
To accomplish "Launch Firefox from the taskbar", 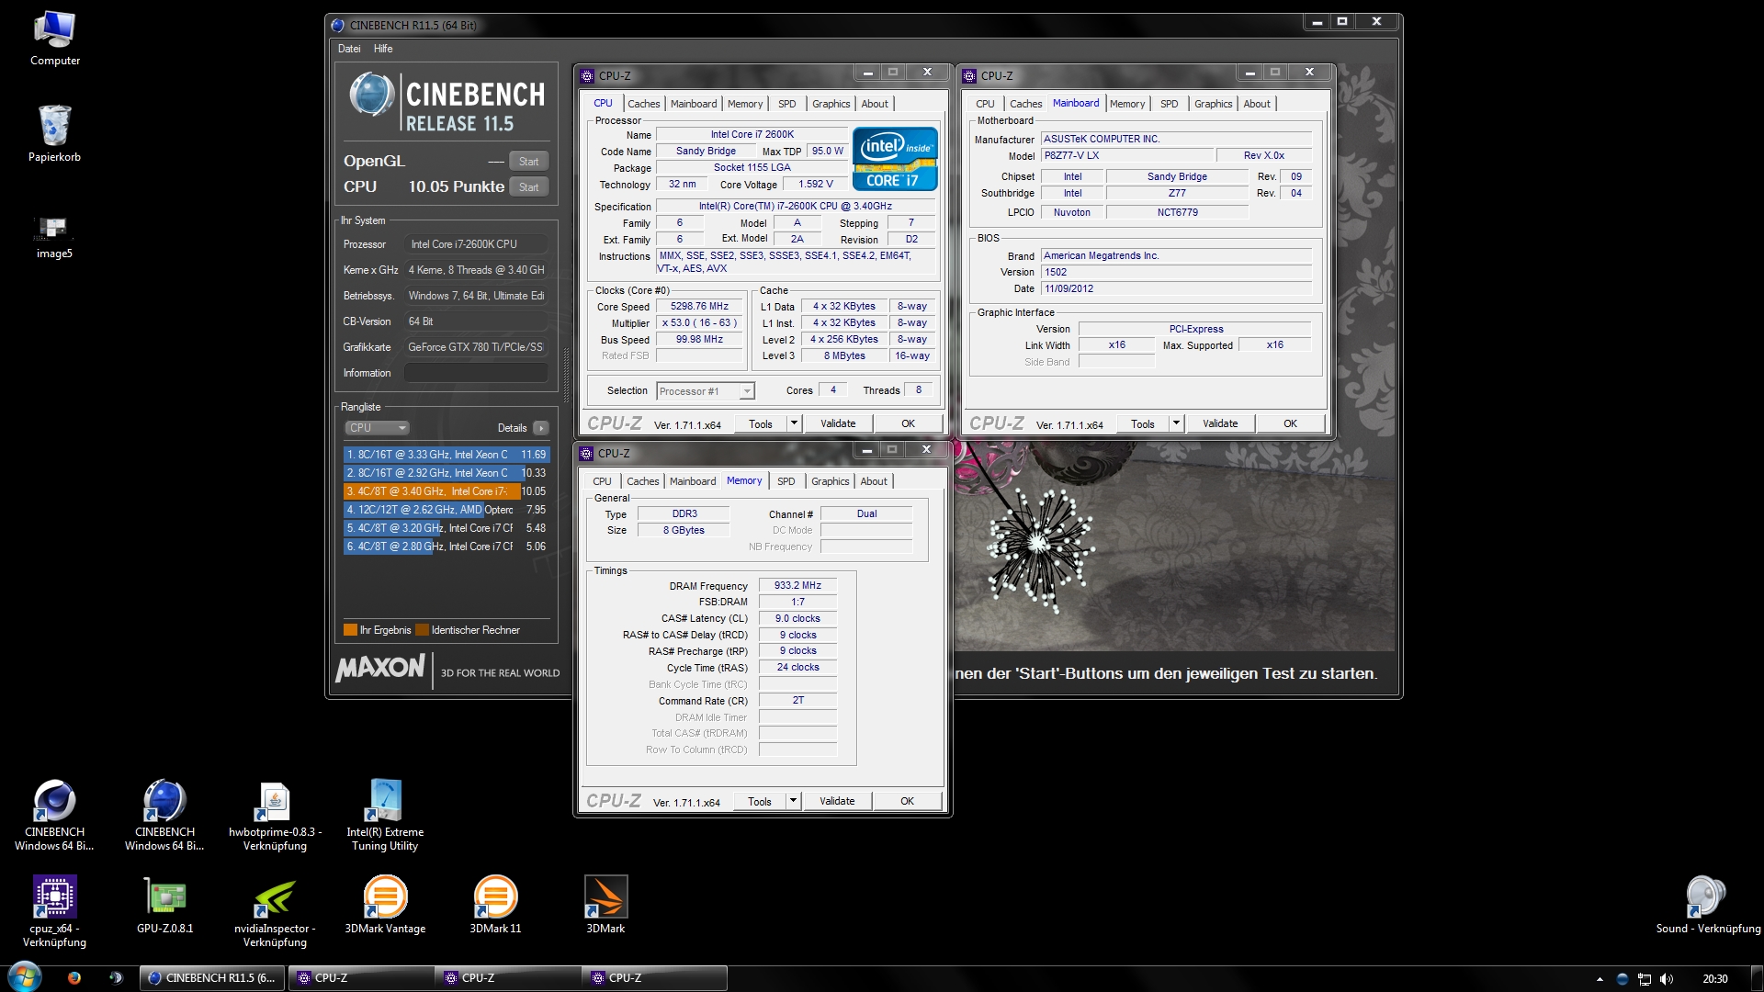I will [73, 977].
